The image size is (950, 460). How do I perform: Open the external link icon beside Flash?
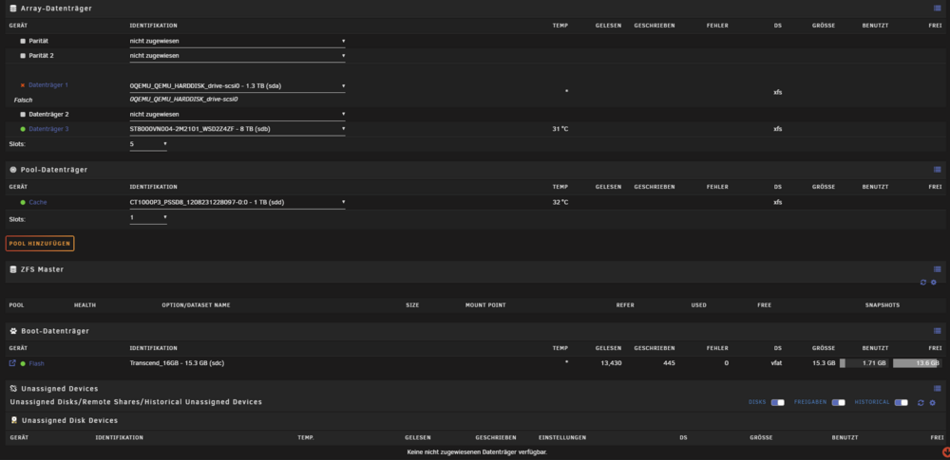tap(12, 363)
